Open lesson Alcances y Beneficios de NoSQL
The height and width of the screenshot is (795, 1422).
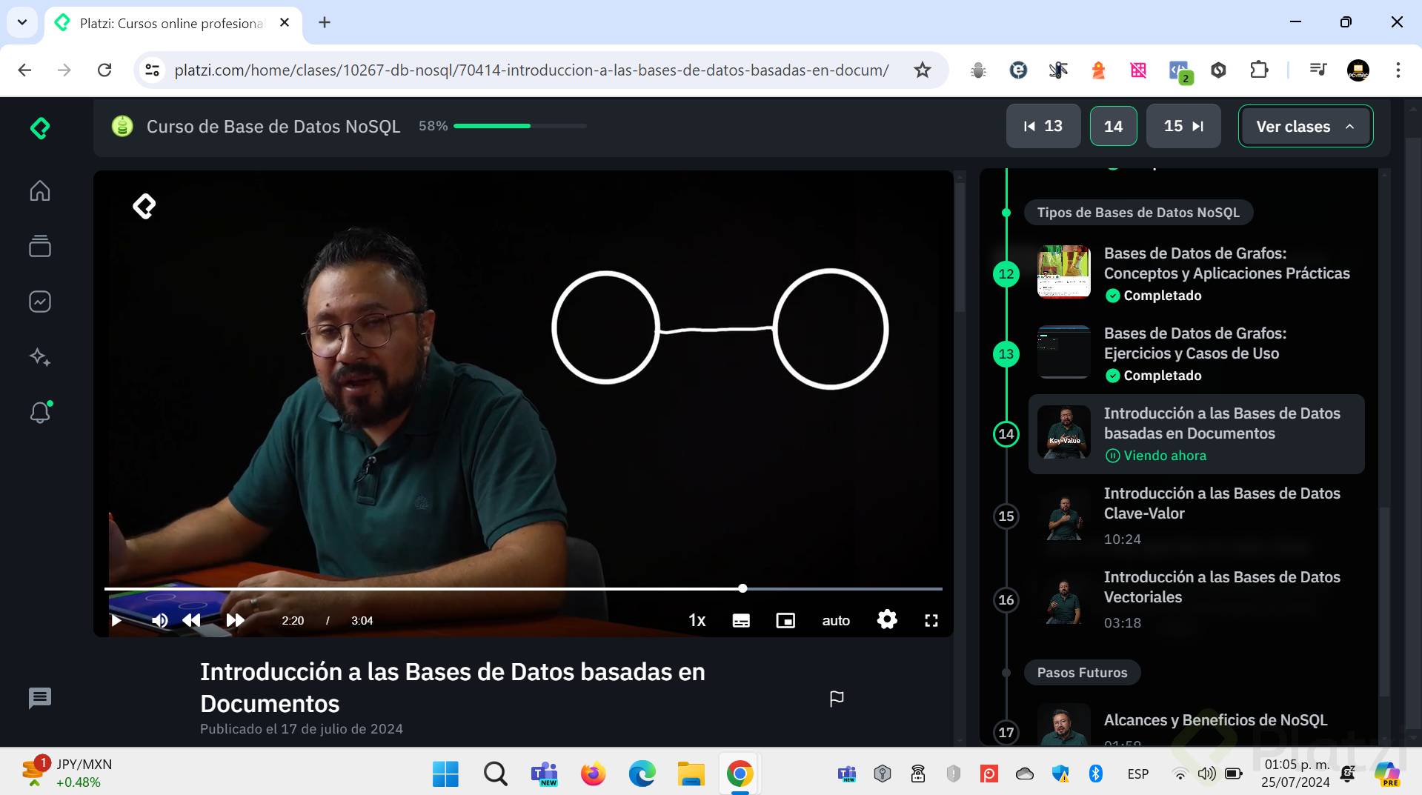[1215, 720]
